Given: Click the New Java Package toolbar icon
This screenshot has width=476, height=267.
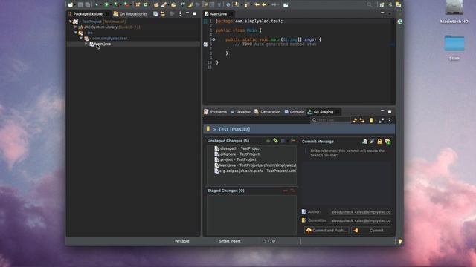Looking at the screenshot, I should [138, 5].
